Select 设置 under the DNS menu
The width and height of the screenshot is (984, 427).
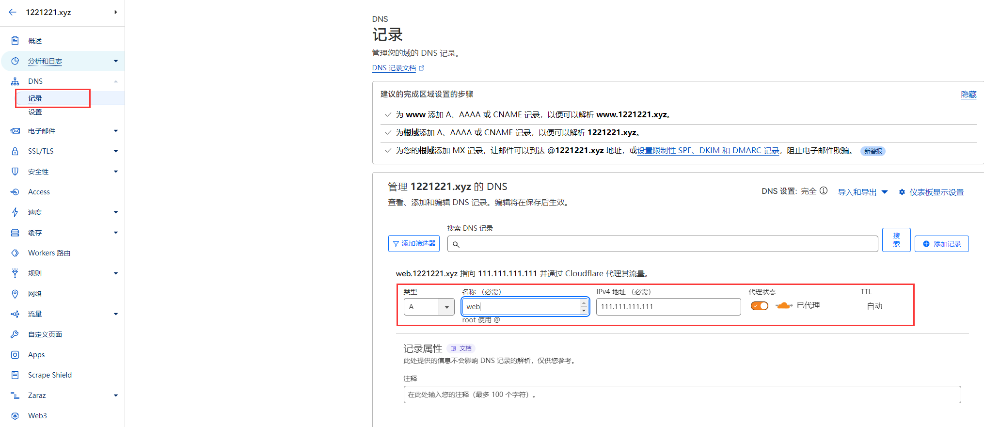tap(35, 112)
